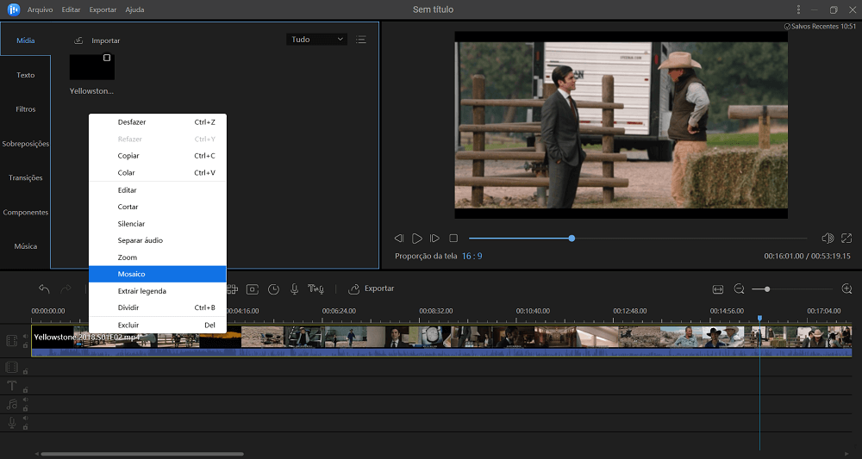
Task: Open the Componentes tab
Action: [x=25, y=212]
